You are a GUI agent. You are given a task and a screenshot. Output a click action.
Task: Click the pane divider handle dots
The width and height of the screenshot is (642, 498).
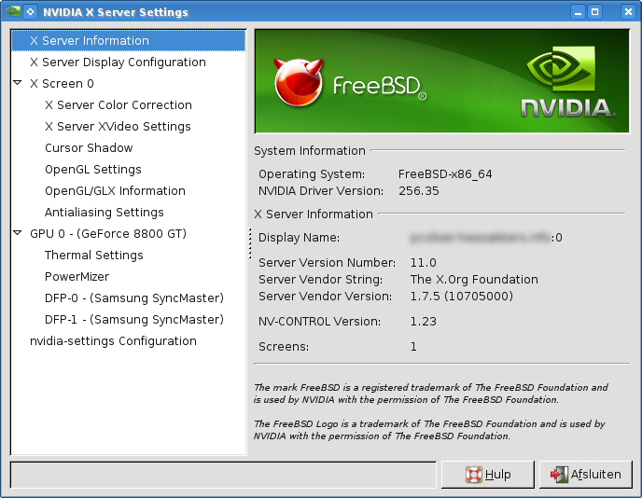[x=250, y=243]
